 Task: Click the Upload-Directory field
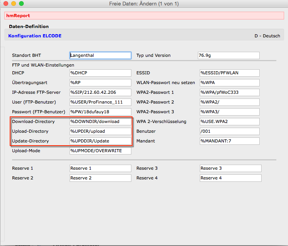click(x=100, y=131)
